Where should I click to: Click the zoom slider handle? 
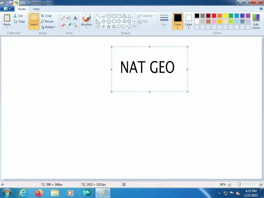click(239, 184)
